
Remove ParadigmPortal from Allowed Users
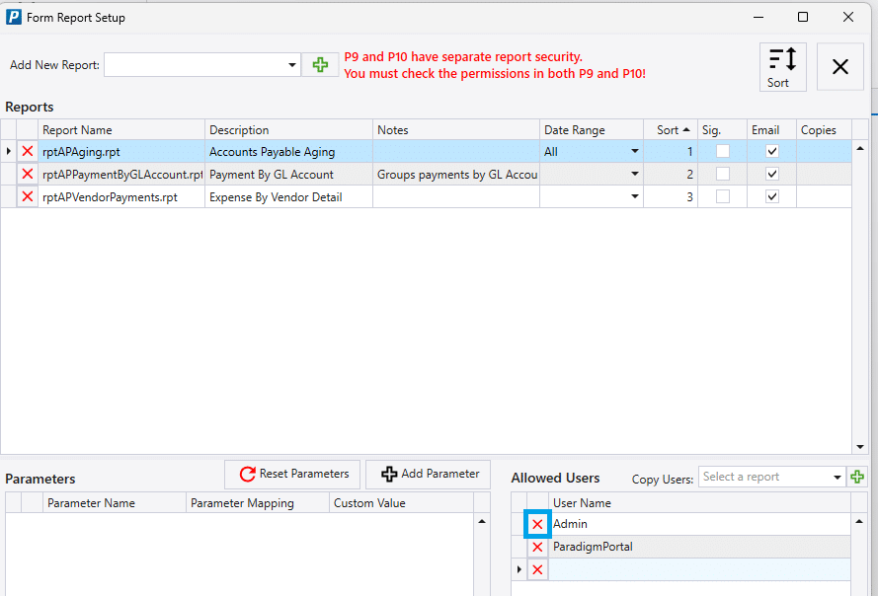pos(537,547)
